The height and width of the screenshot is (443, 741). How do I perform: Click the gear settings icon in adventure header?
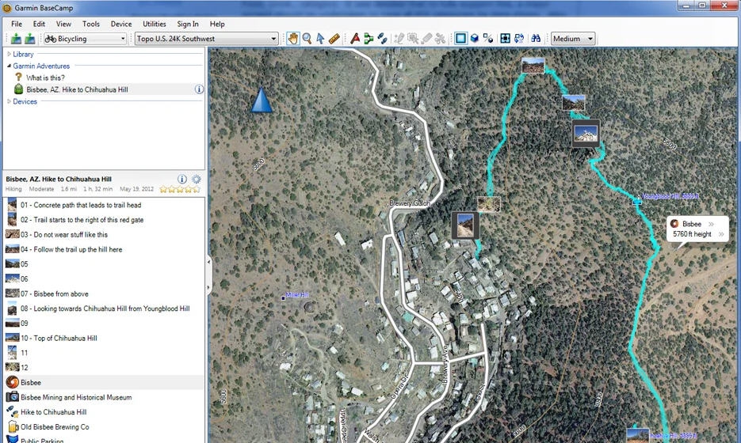pos(196,179)
